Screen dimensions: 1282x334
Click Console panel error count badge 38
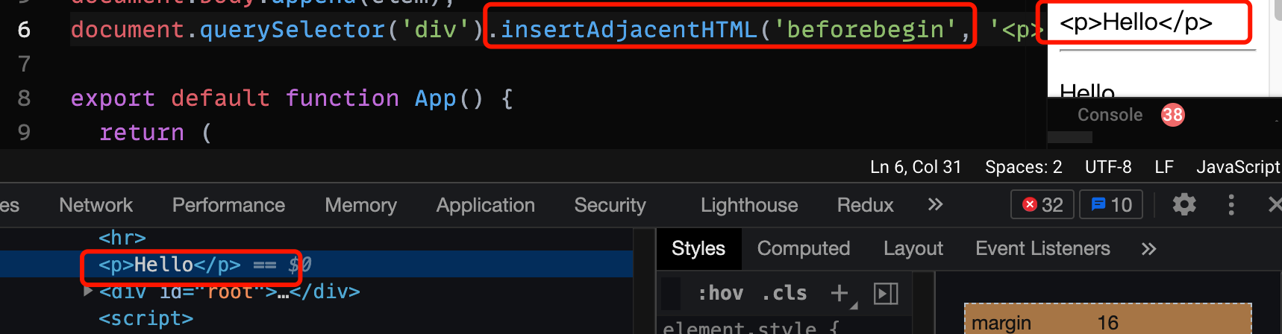click(1172, 115)
